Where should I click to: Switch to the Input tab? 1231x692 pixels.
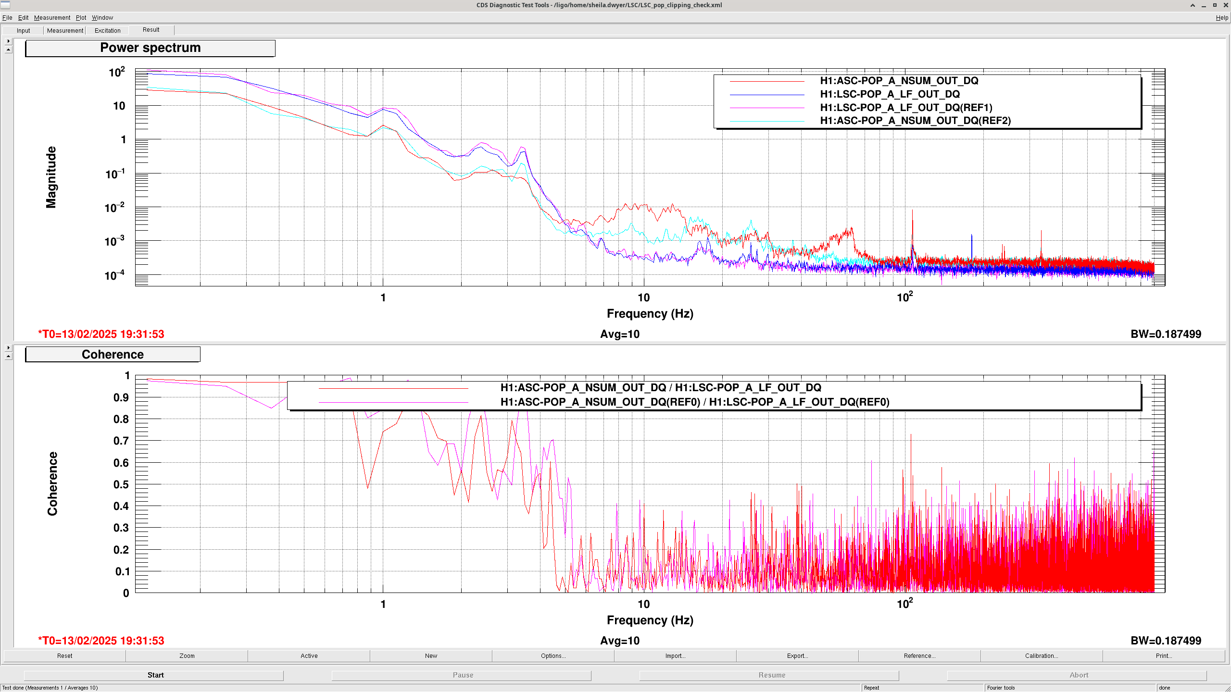coord(23,31)
